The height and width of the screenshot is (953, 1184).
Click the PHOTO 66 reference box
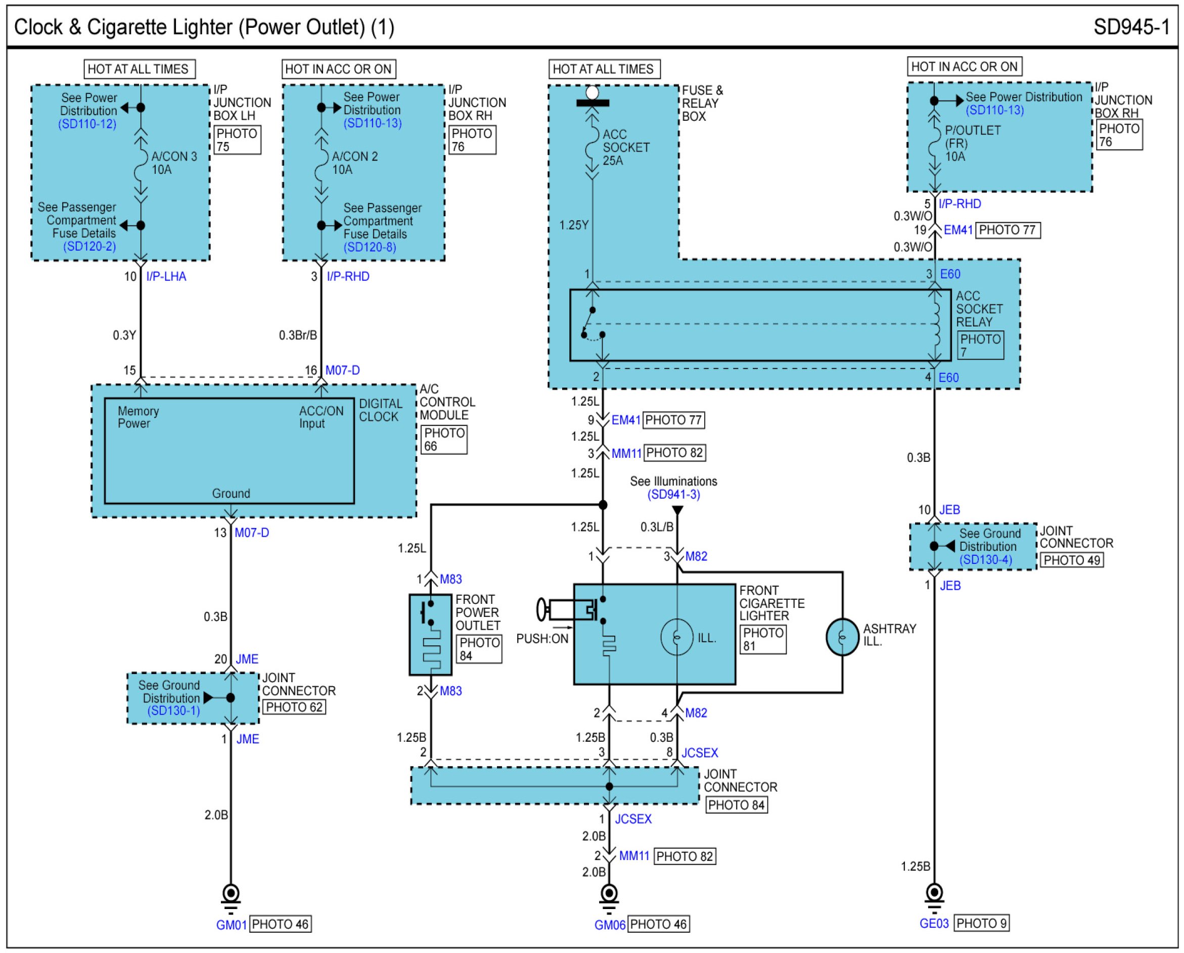pos(444,440)
